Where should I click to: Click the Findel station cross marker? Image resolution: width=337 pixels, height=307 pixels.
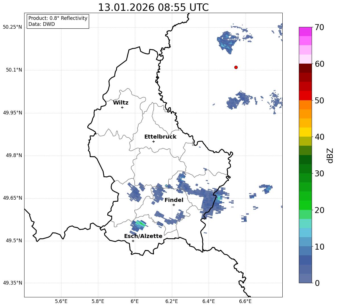pos(174,205)
